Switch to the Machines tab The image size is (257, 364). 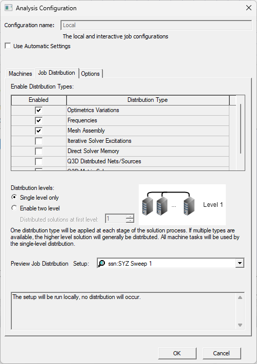coord(20,74)
